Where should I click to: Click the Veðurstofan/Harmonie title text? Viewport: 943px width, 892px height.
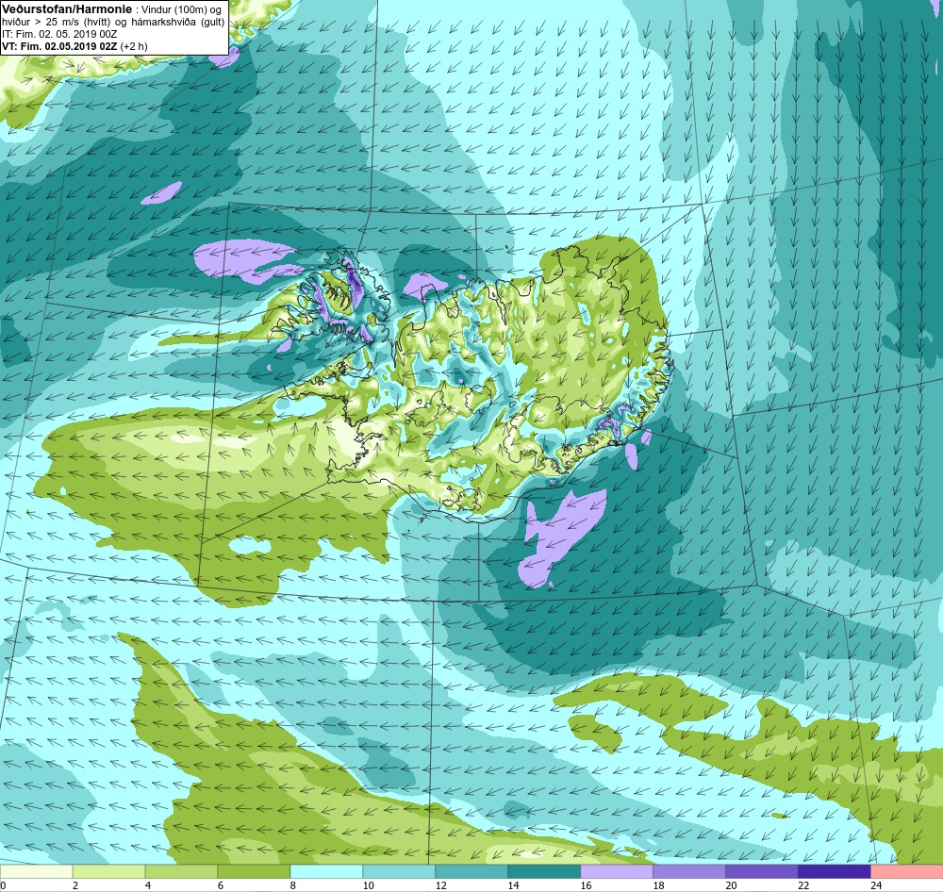coord(67,9)
